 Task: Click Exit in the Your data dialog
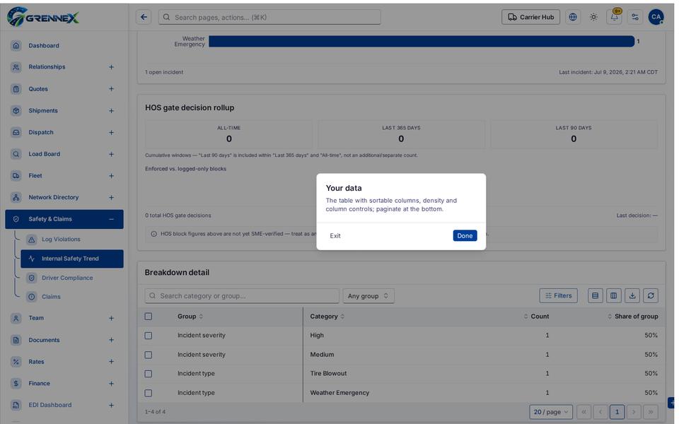335,236
